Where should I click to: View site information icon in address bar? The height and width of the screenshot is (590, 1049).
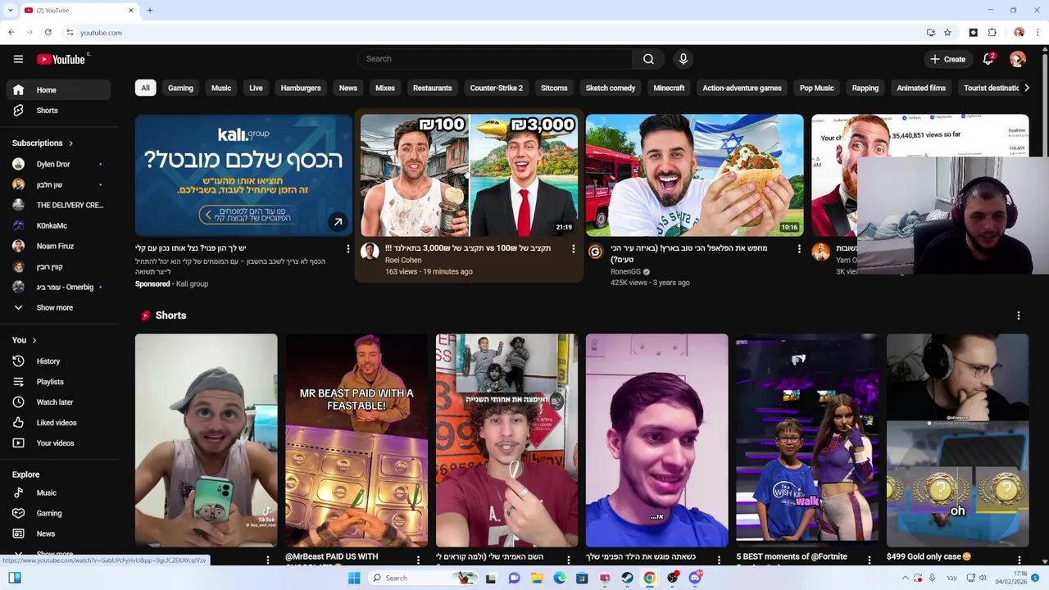(70, 33)
